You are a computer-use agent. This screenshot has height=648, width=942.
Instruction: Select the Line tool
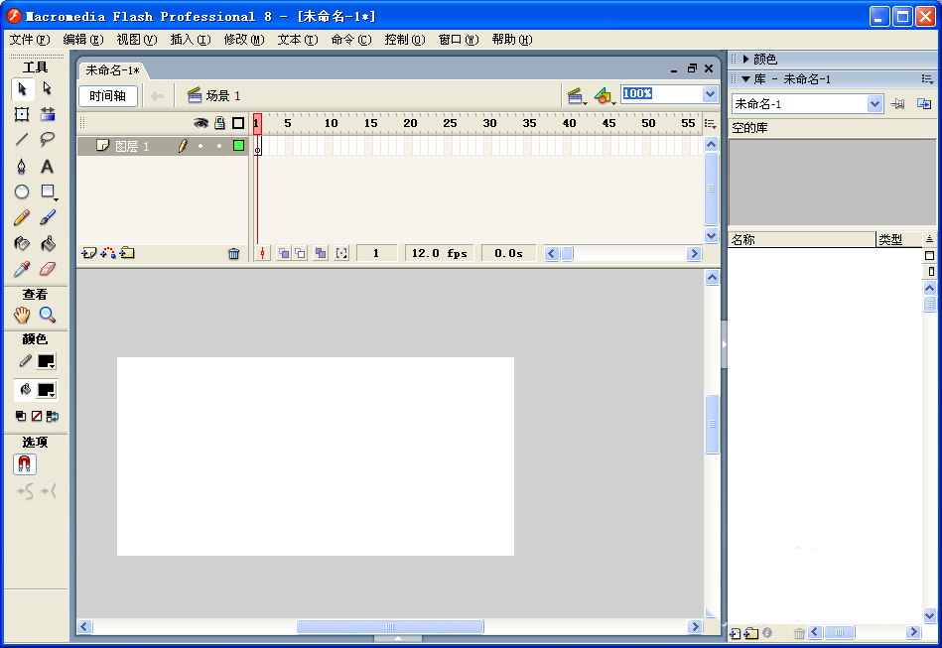[x=22, y=139]
